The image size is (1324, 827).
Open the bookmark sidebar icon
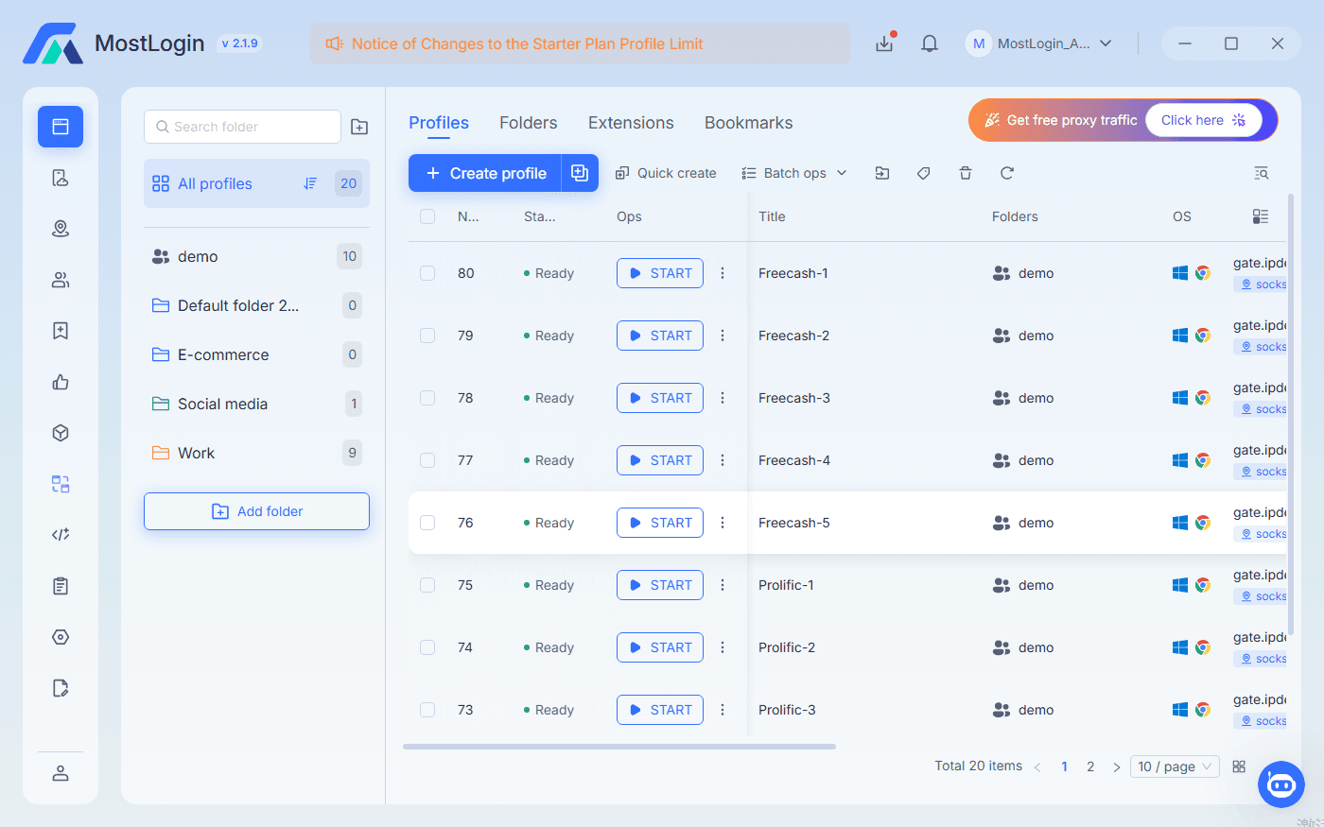point(61,331)
